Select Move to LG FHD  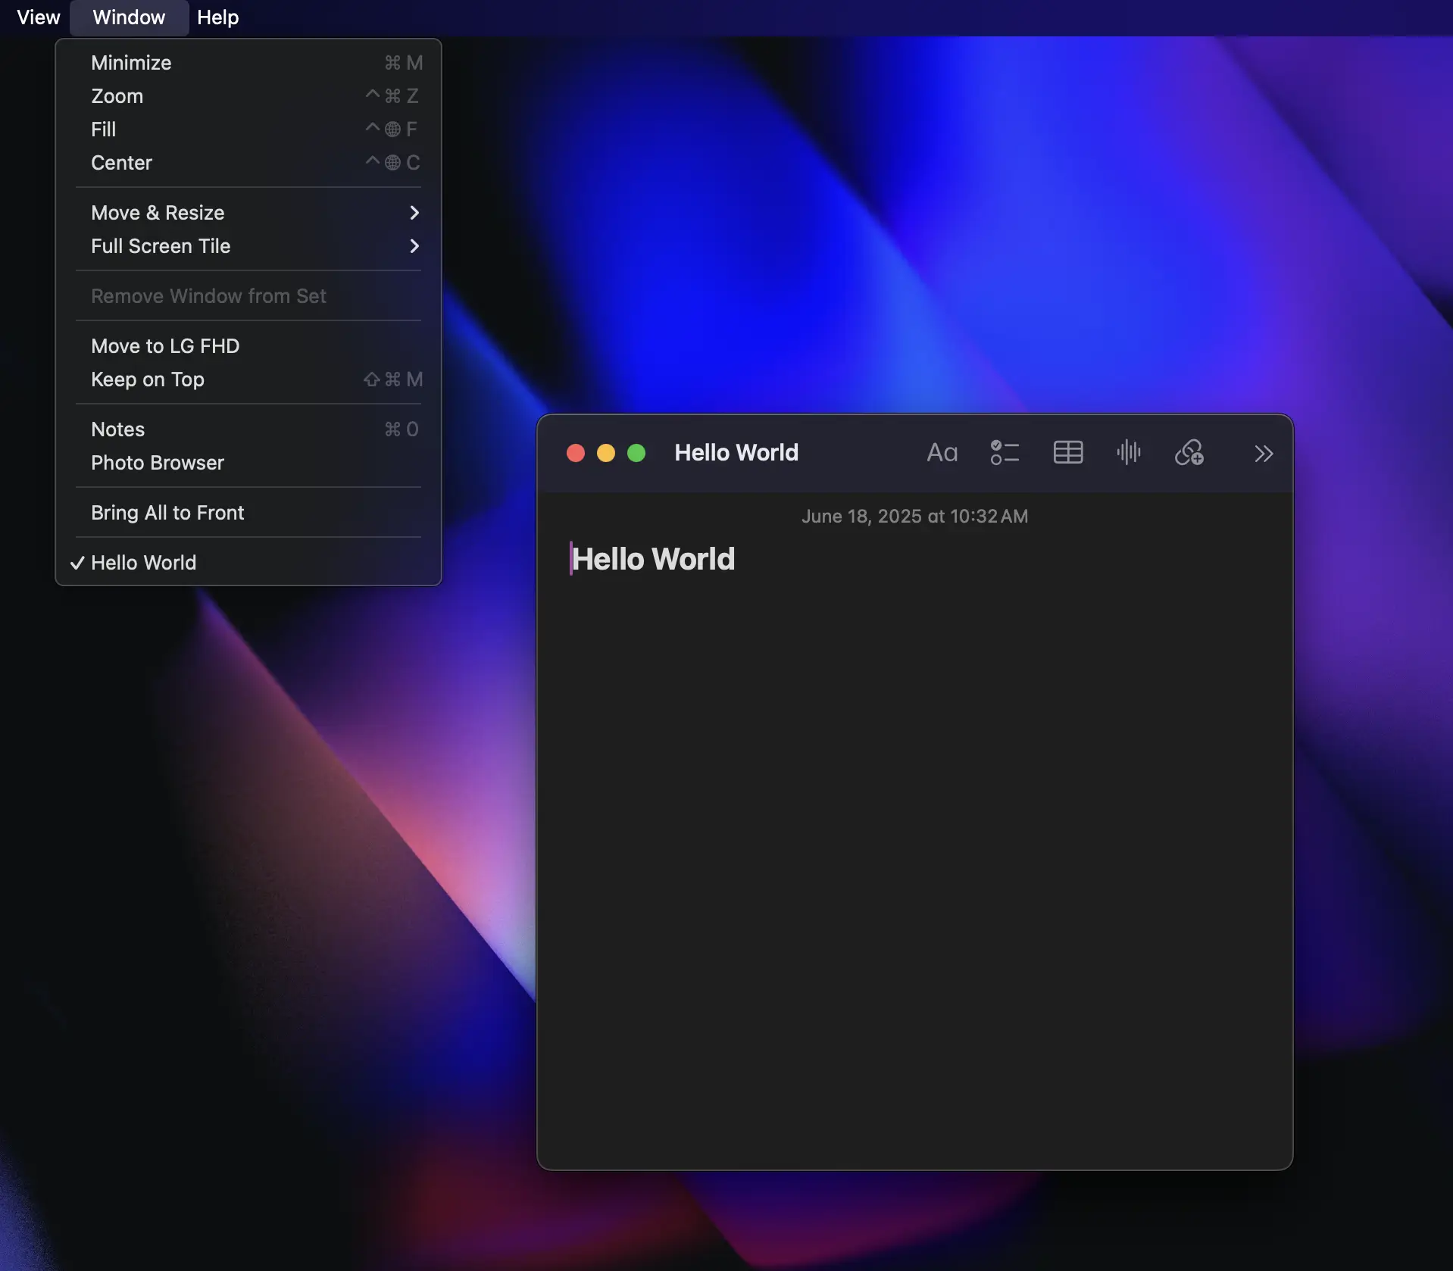[x=165, y=346]
